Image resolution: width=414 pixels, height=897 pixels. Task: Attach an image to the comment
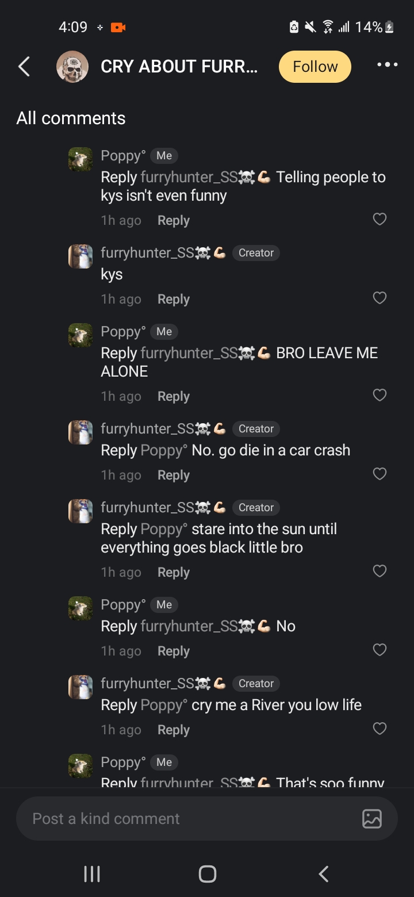pyautogui.click(x=372, y=818)
